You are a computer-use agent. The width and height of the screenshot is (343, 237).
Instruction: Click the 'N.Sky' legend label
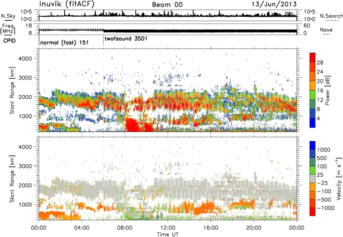[8, 16]
